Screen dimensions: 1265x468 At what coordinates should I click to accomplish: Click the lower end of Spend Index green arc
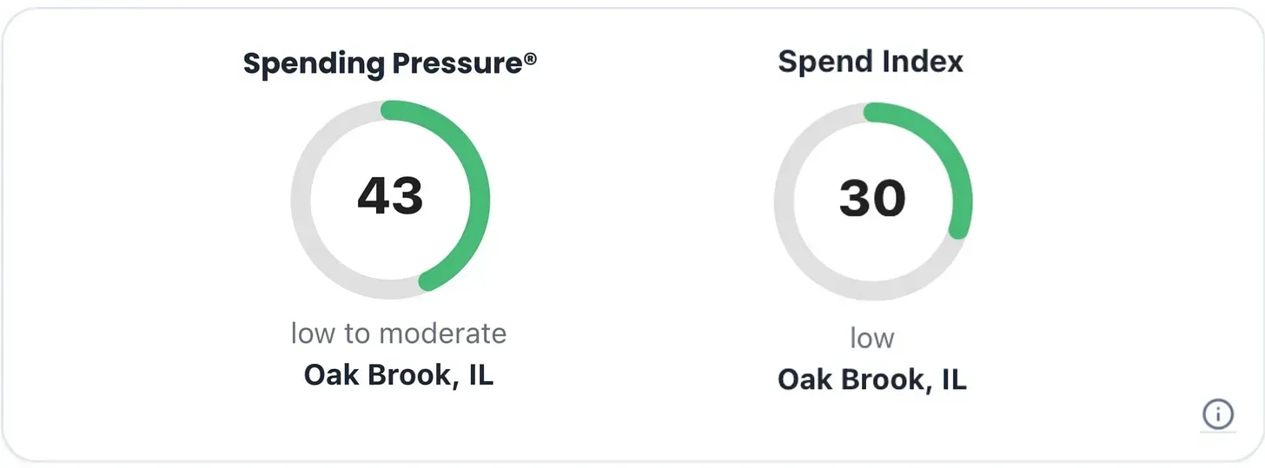[x=958, y=229]
